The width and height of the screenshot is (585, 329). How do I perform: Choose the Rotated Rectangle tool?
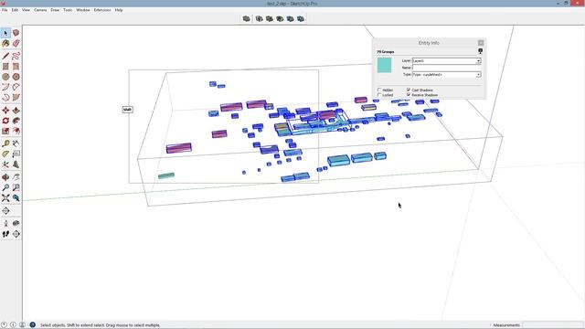tap(16, 67)
